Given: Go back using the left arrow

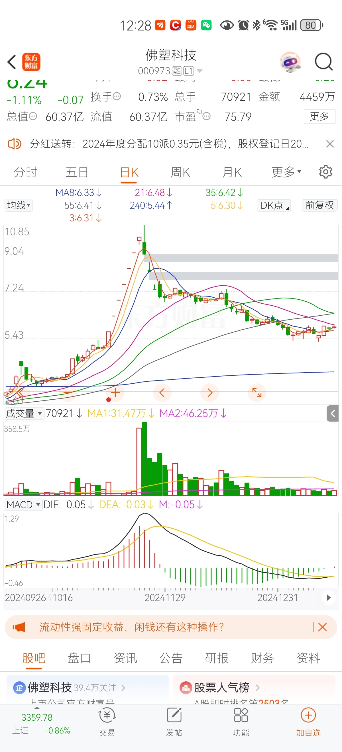Looking at the screenshot, I should tap(12, 62).
